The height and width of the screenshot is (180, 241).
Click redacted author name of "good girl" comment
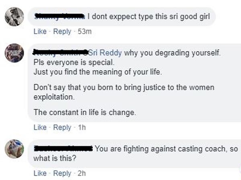pyautogui.click(x=59, y=16)
